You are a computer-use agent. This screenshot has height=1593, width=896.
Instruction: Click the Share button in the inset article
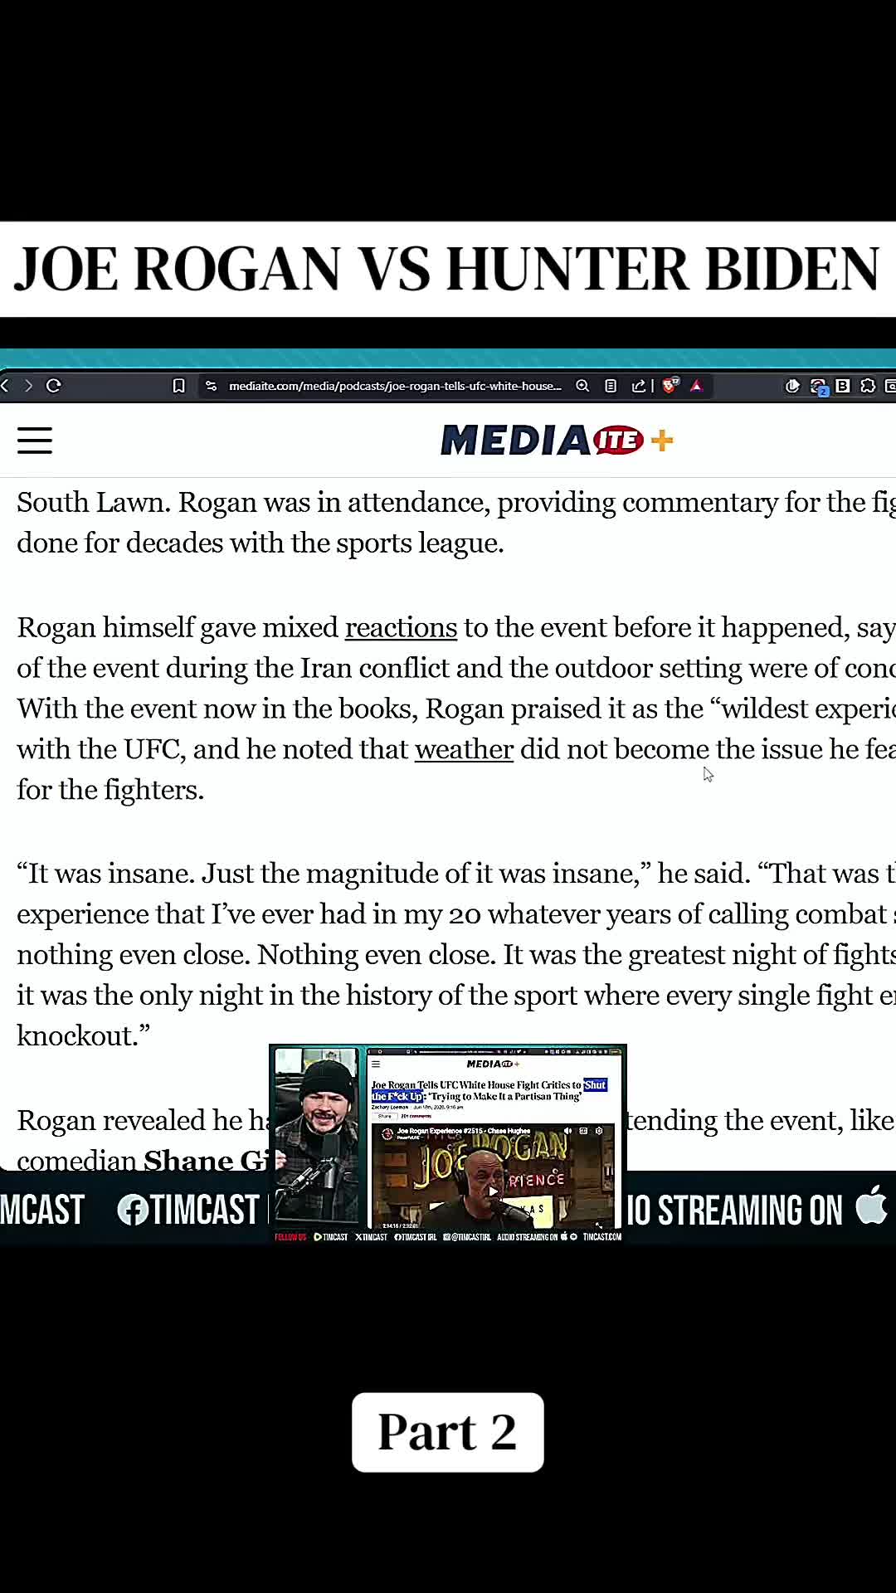384,1116
